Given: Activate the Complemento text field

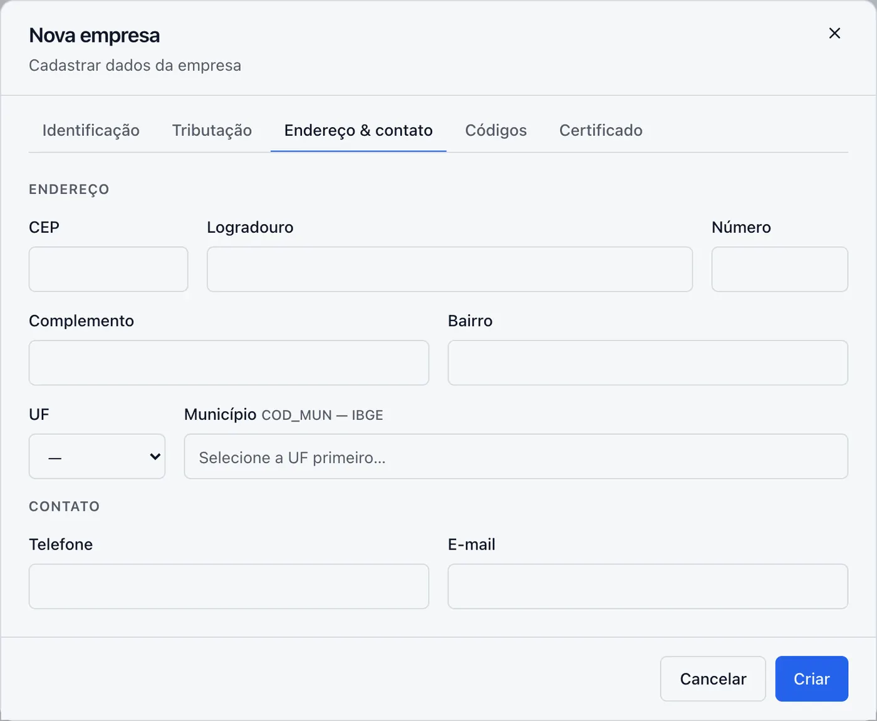Looking at the screenshot, I should (229, 362).
